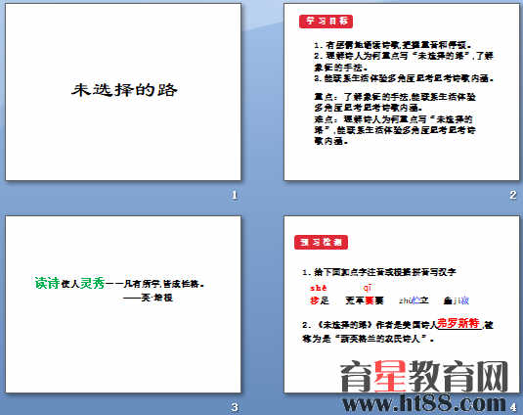Click the 未选择的路 title text
523x415 pixels.
click(124, 90)
